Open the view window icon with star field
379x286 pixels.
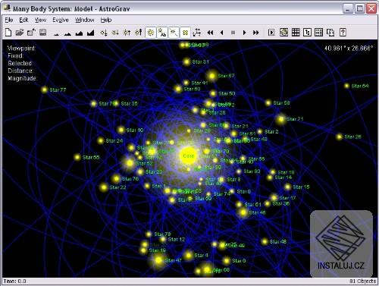pyautogui.click(x=283, y=33)
